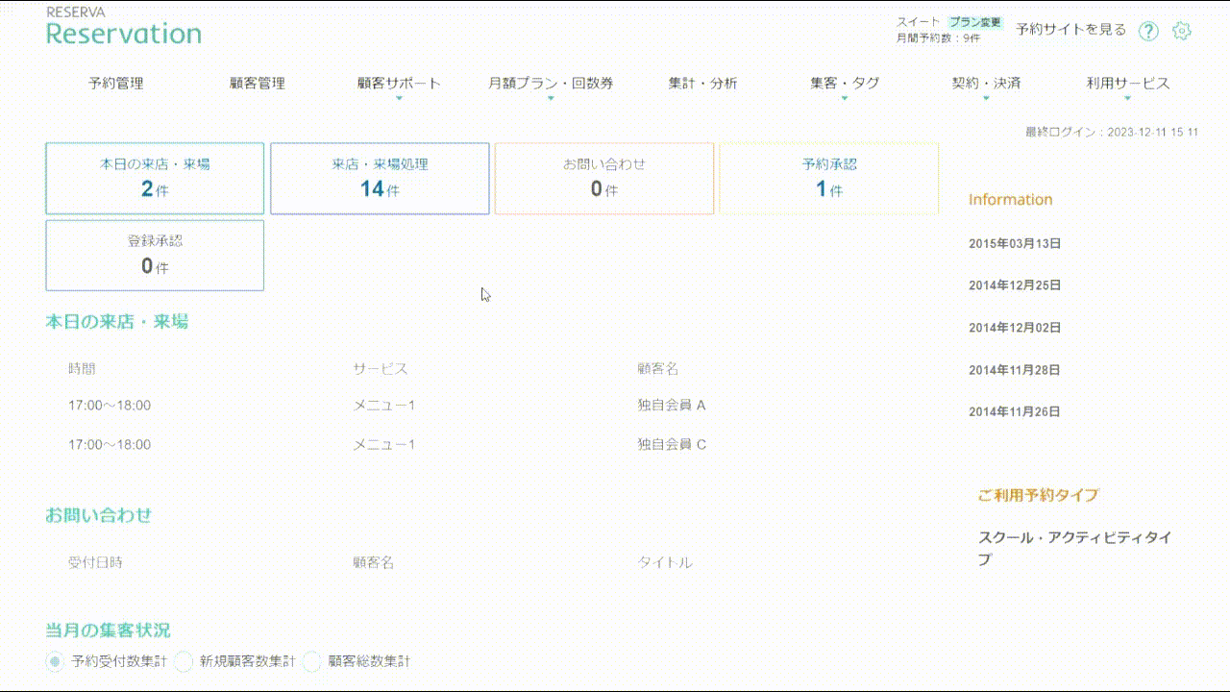
Task: Expand the 集客・タグ dropdown menu
Action: click(845, 84)
